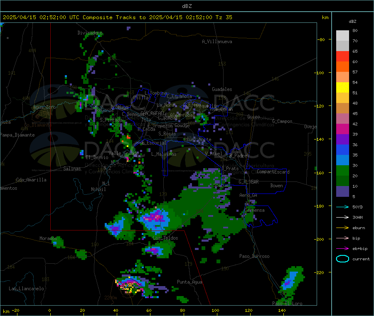Click the white 30HM arrow legend symbol
Screen dimensions: 374x316
pos(342,217)
